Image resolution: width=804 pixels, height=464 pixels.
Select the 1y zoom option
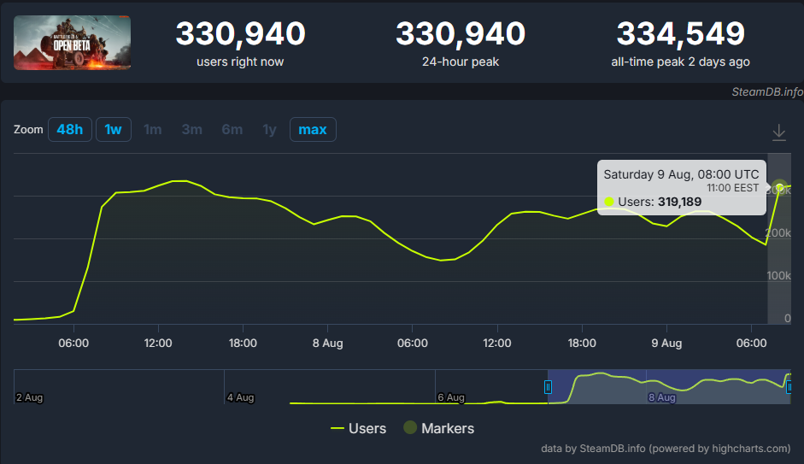[269, 129]
